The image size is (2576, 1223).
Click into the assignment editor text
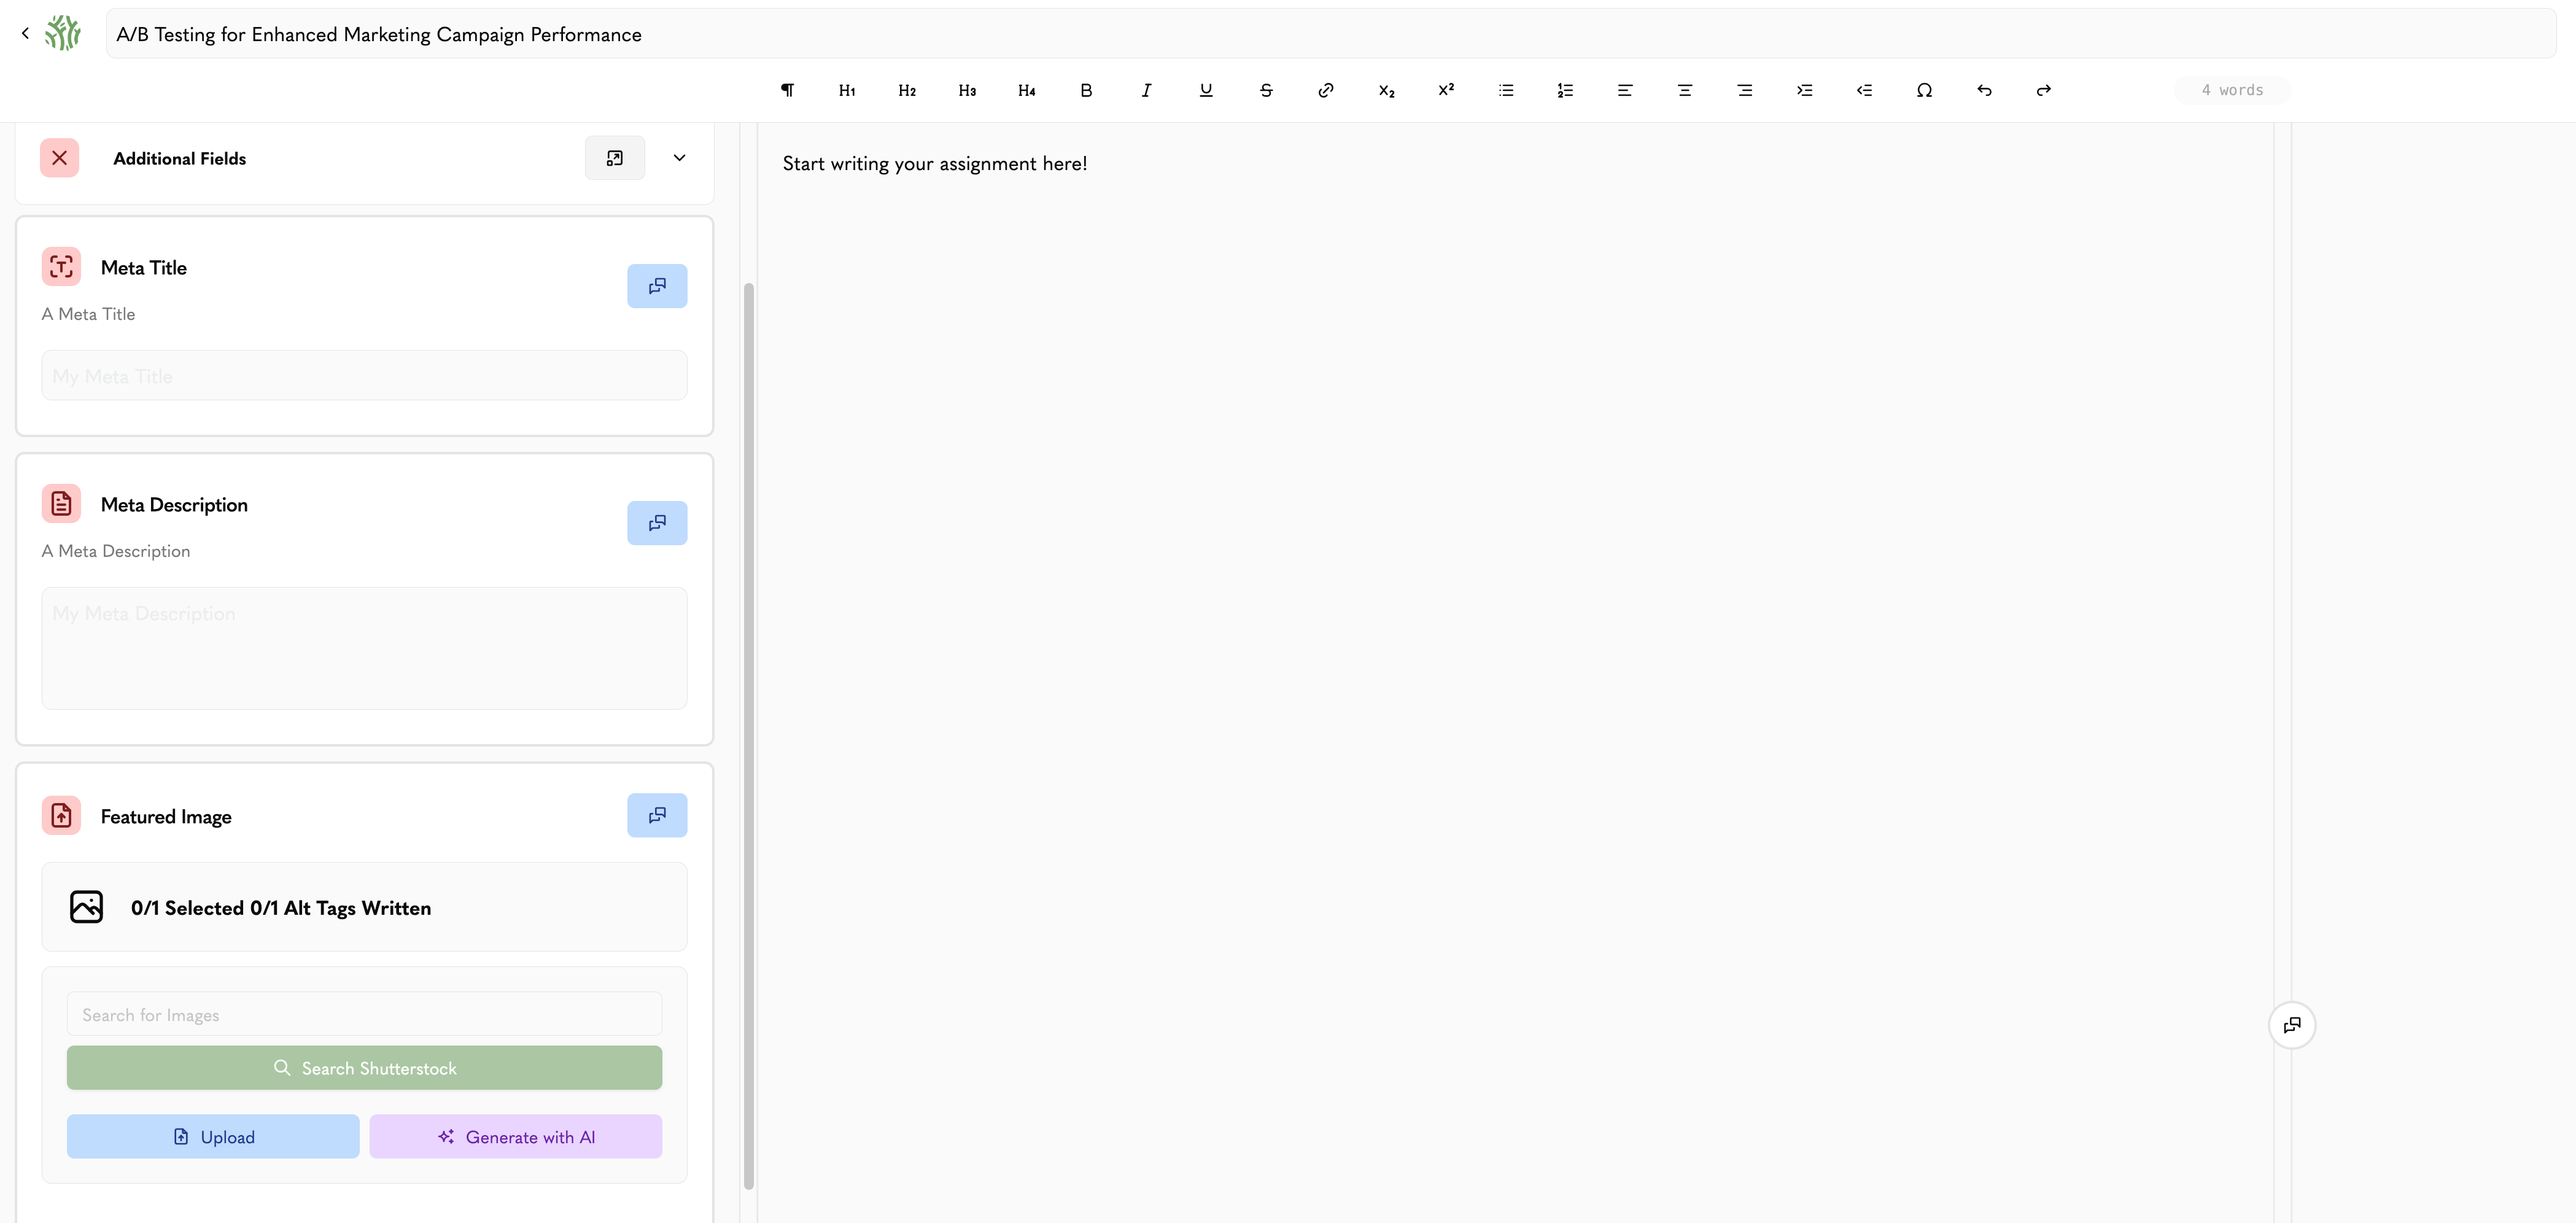pos(935,163)
